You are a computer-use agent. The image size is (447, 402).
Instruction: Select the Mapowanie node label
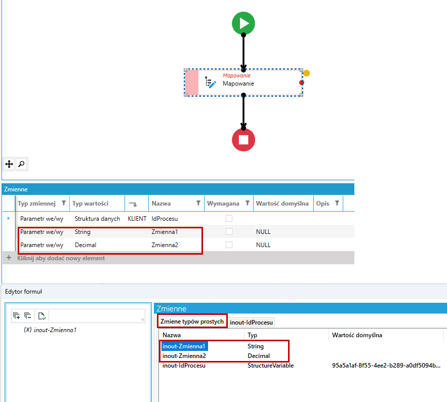coord(238,84)
